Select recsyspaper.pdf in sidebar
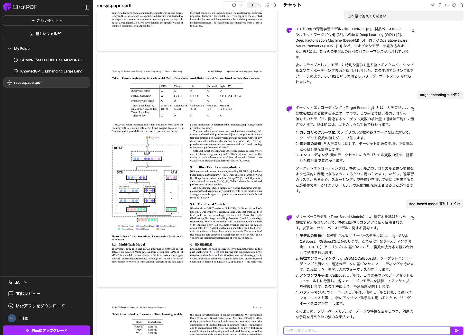465x335 pixels. 46,83
